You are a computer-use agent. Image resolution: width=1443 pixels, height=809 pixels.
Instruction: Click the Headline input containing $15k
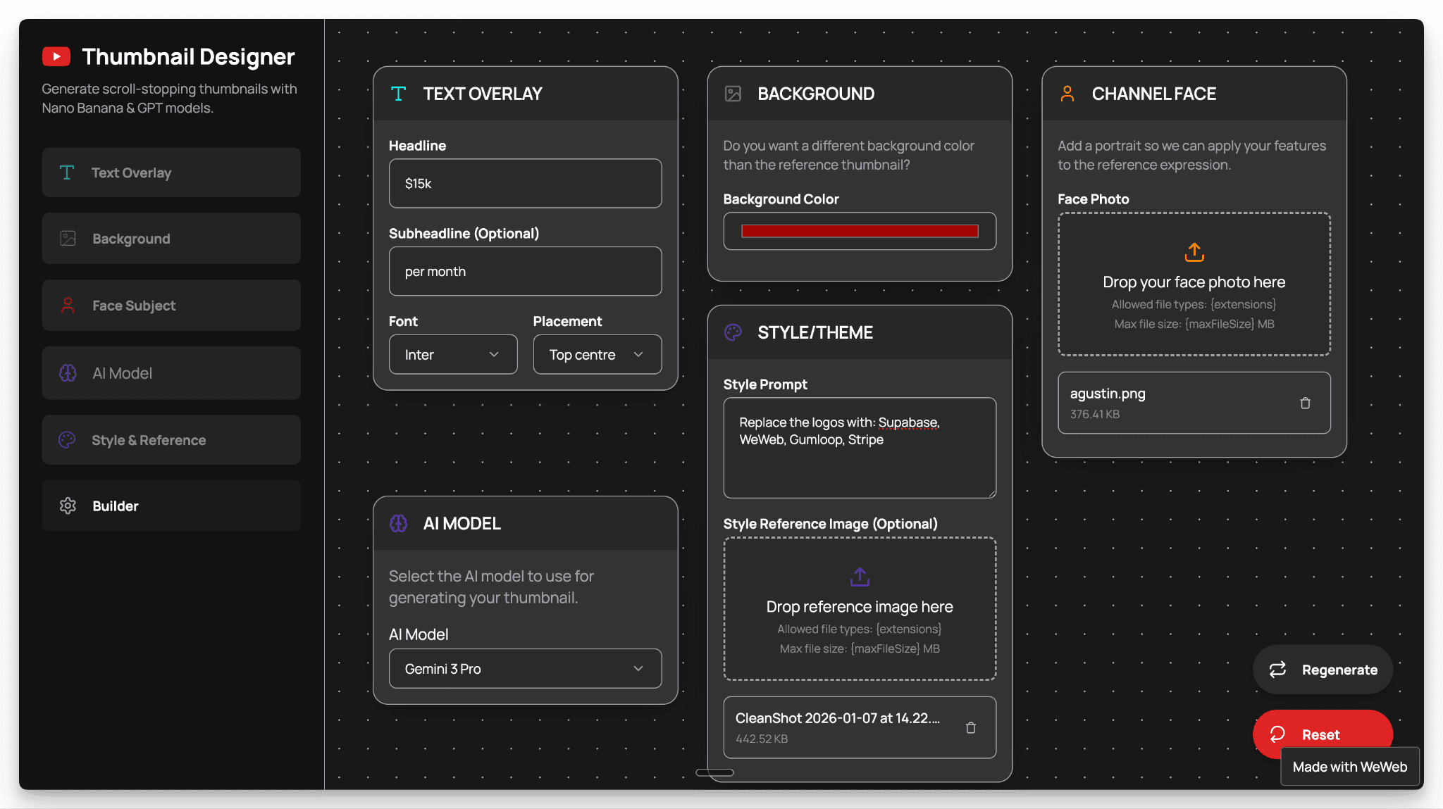(524, 183)
